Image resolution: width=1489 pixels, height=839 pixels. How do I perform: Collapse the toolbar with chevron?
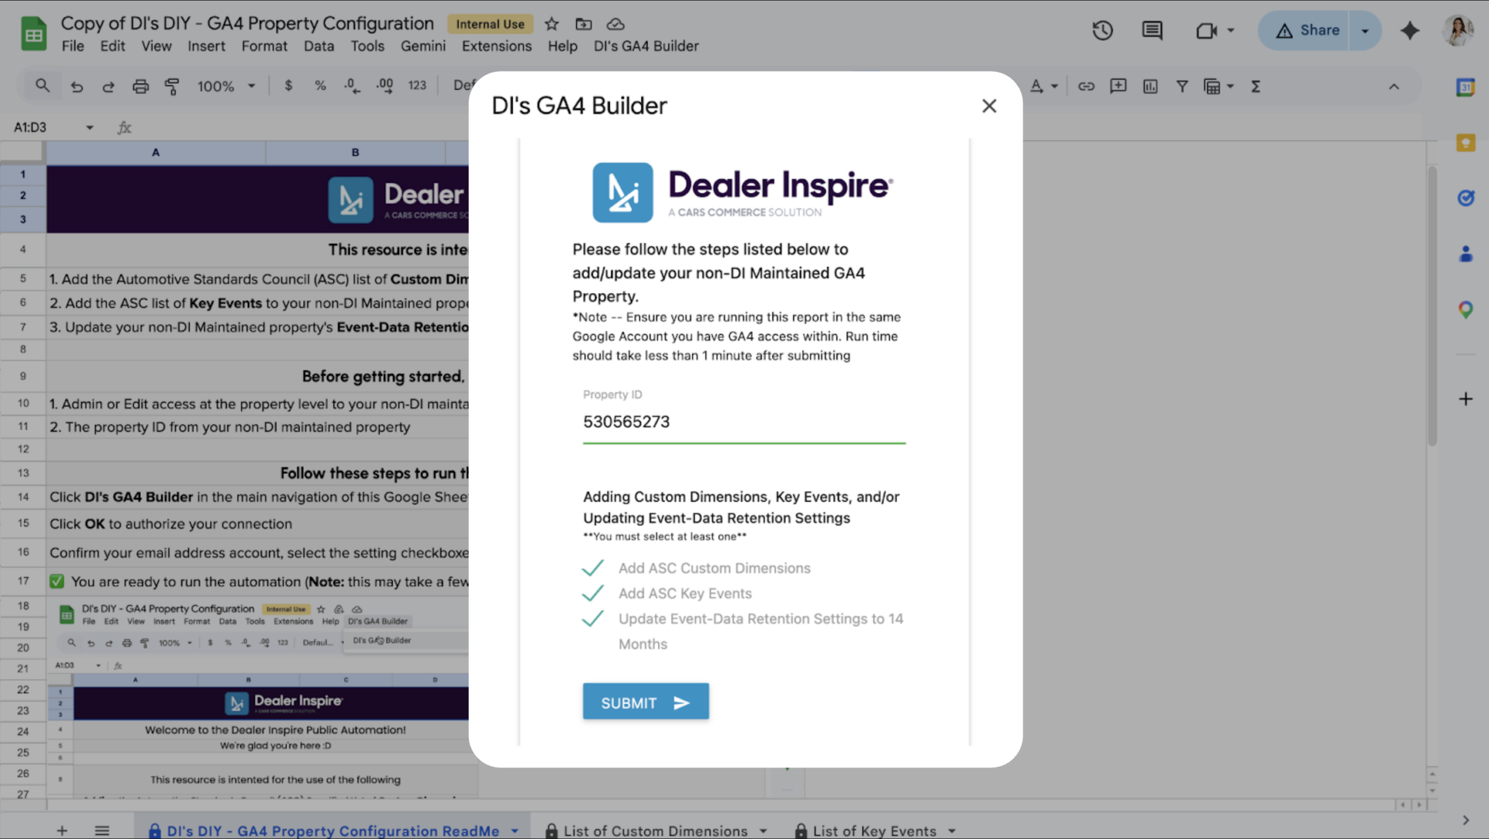point(1394,87)
